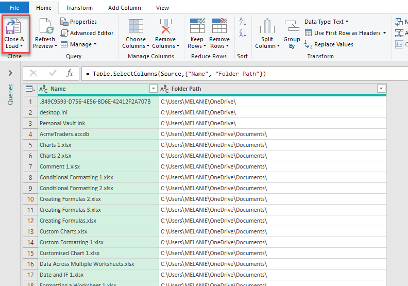Click the Properties button
Viewport: 408px width, 286px height.
click(79, 22)
